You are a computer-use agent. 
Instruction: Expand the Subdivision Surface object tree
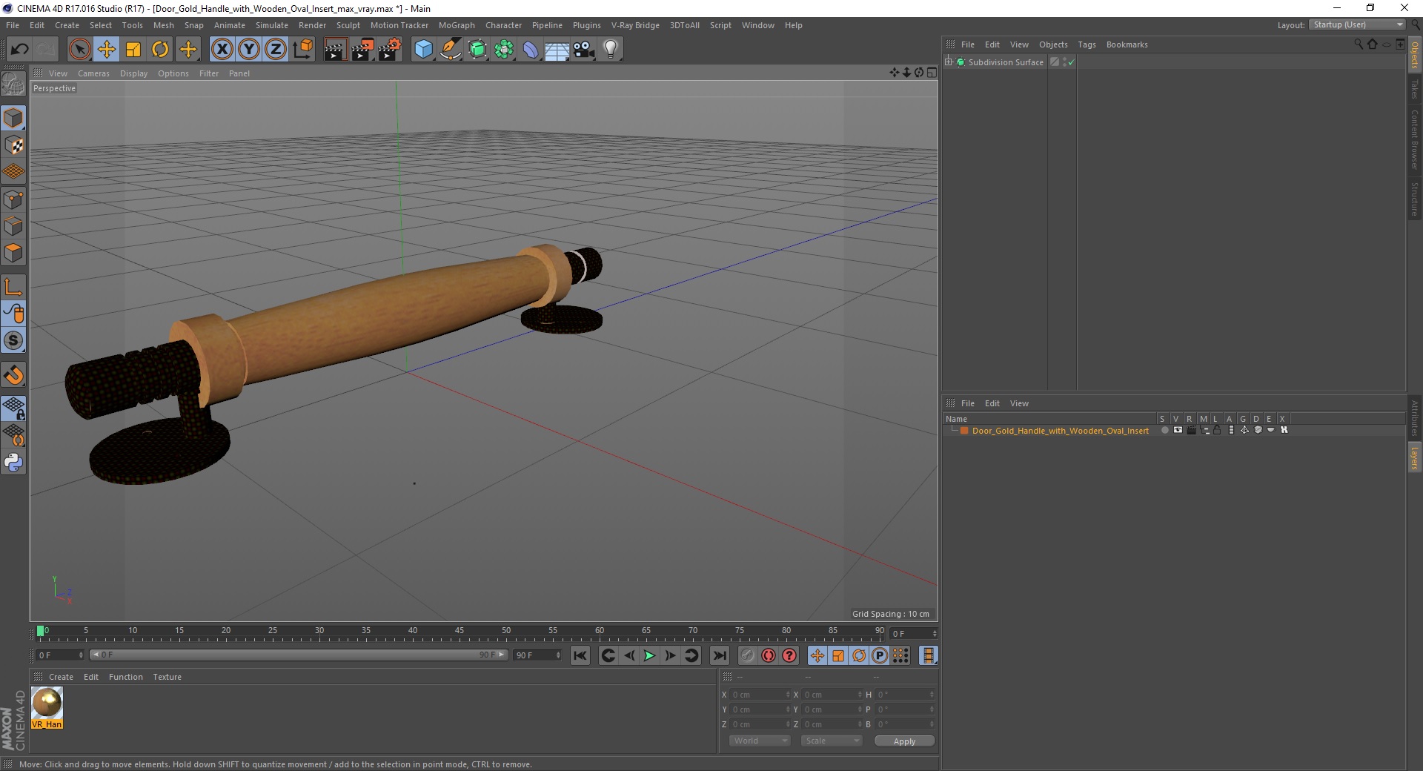[x=949, y=62]
